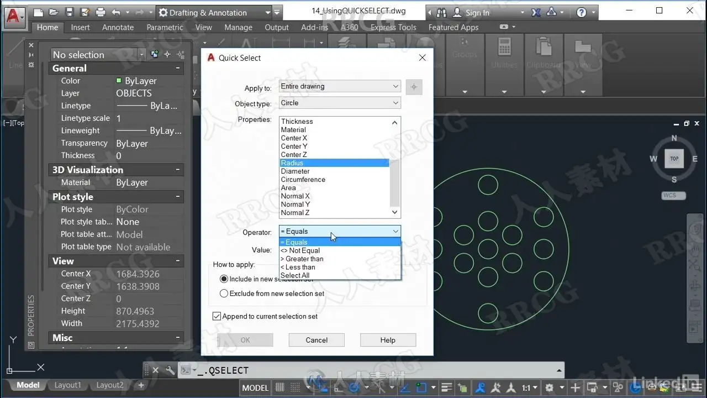The width and height of the screenshot is (707, 398).
Task: Click the Save icon in quick access toolbar
Action: click(69, 12)
